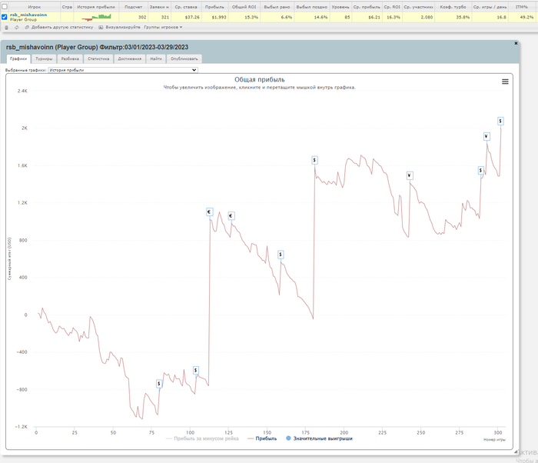Click the first € win marker near game 113
This screenshot has height=463, width=538.
click(209, 212)
